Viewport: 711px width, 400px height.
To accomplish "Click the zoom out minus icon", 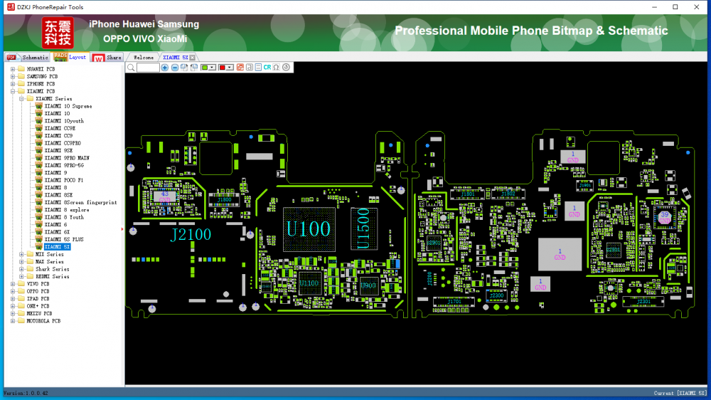I will click(175, 68).
